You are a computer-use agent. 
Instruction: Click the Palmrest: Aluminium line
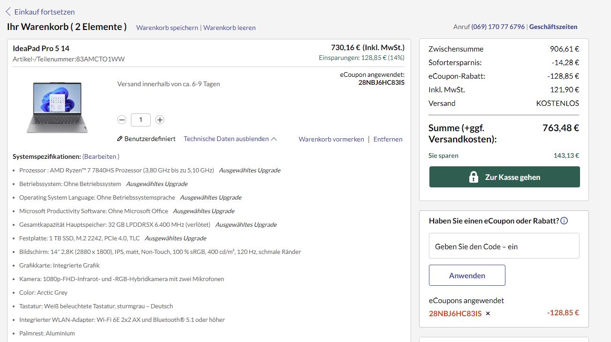click(x=47, y=333)
